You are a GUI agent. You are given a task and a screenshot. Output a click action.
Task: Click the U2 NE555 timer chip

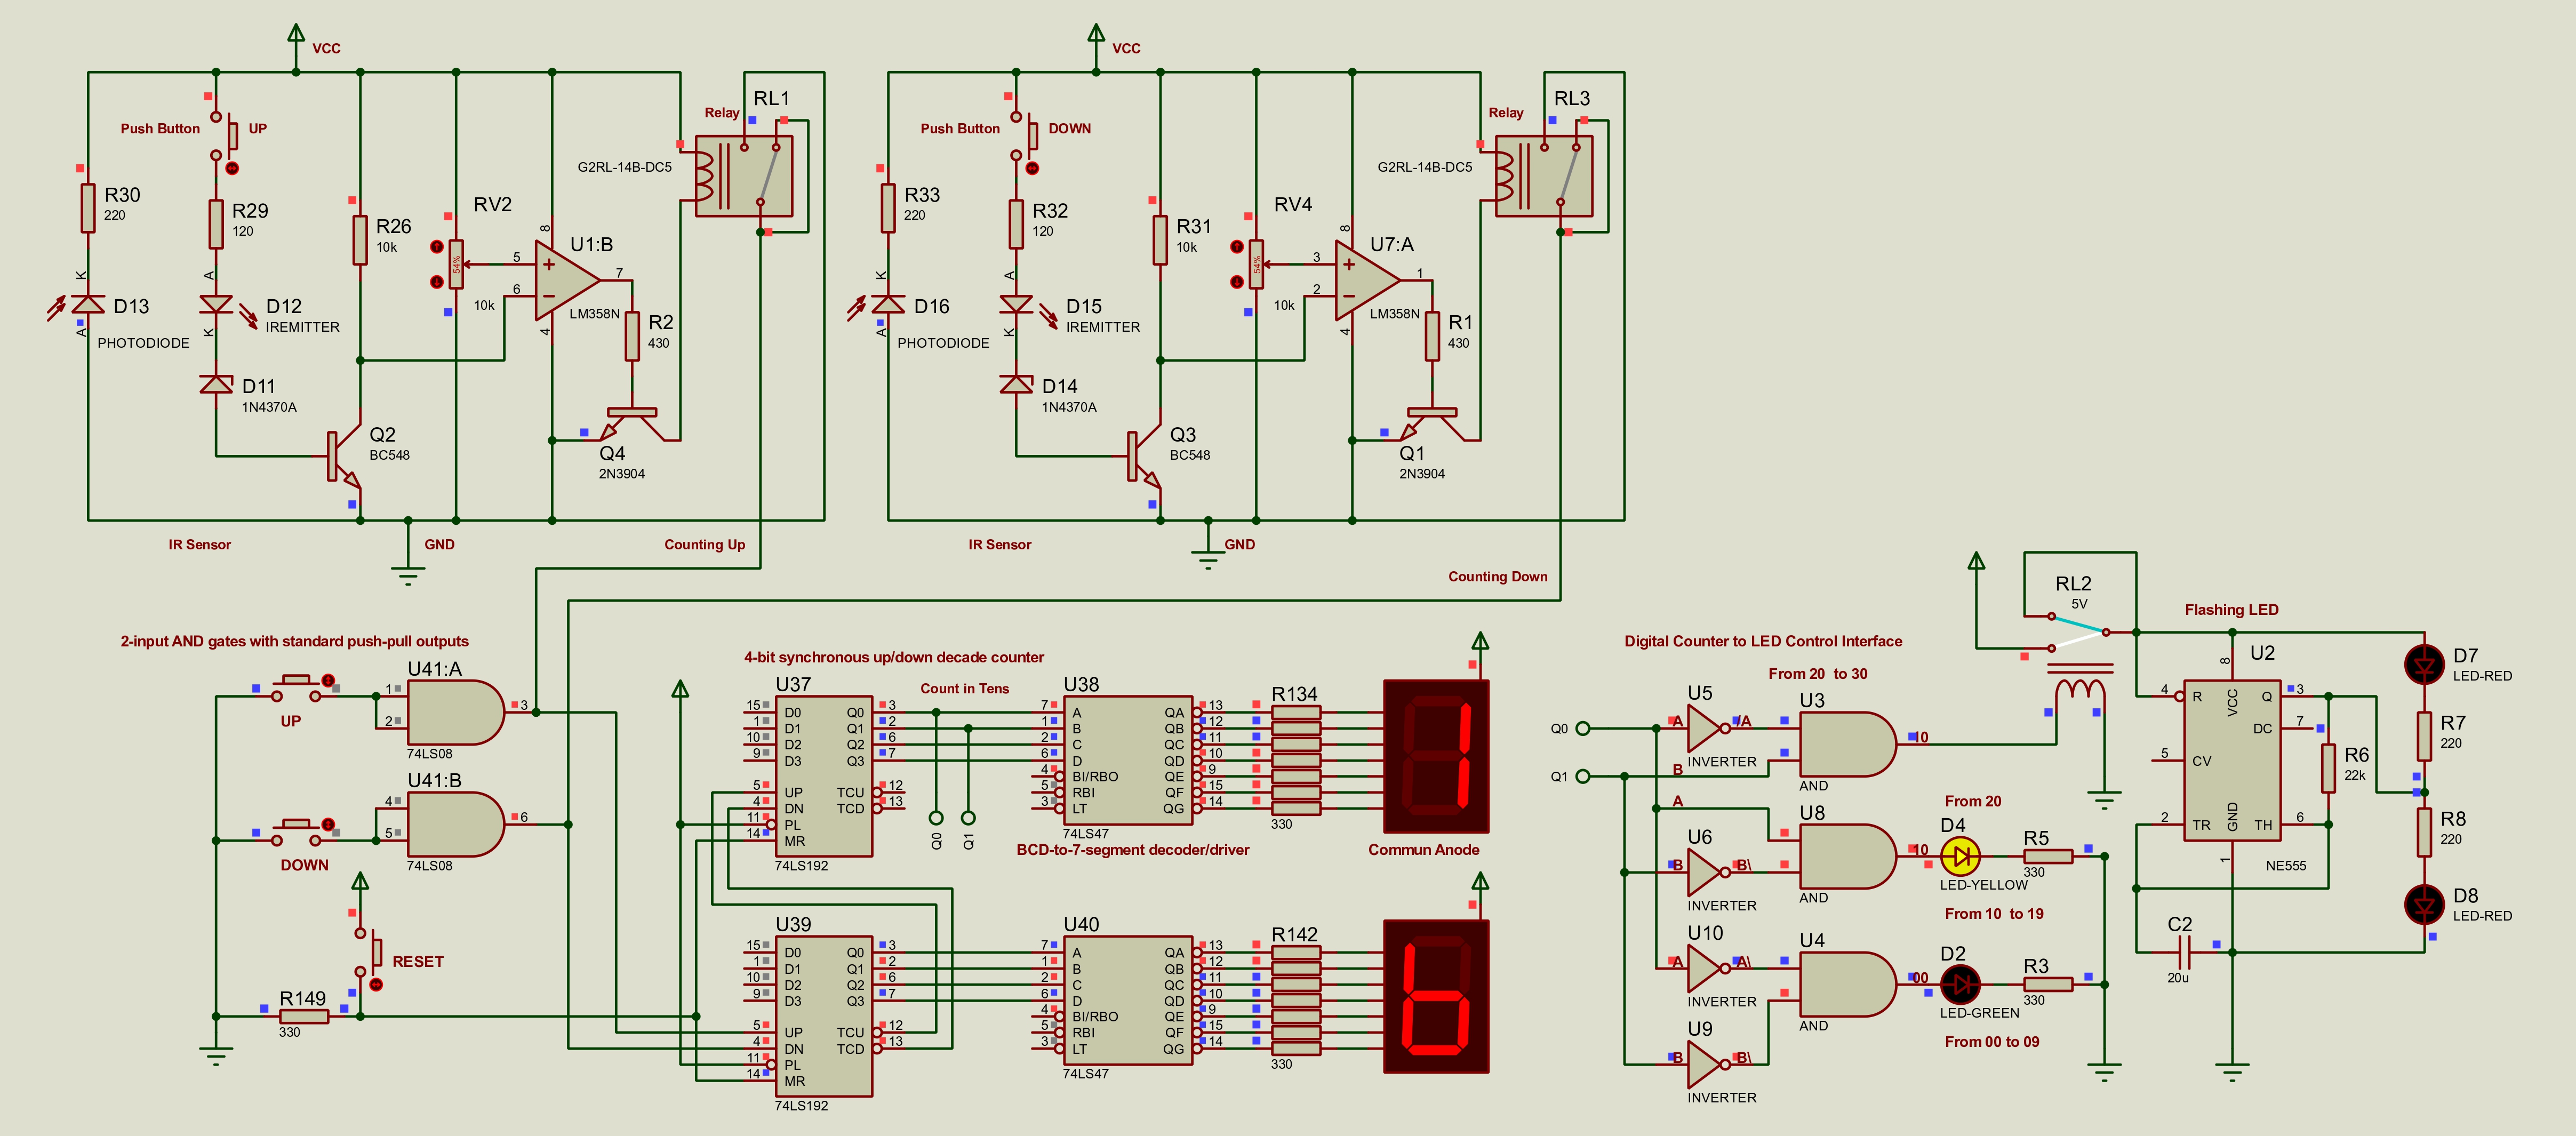(x=2232, y=760)
